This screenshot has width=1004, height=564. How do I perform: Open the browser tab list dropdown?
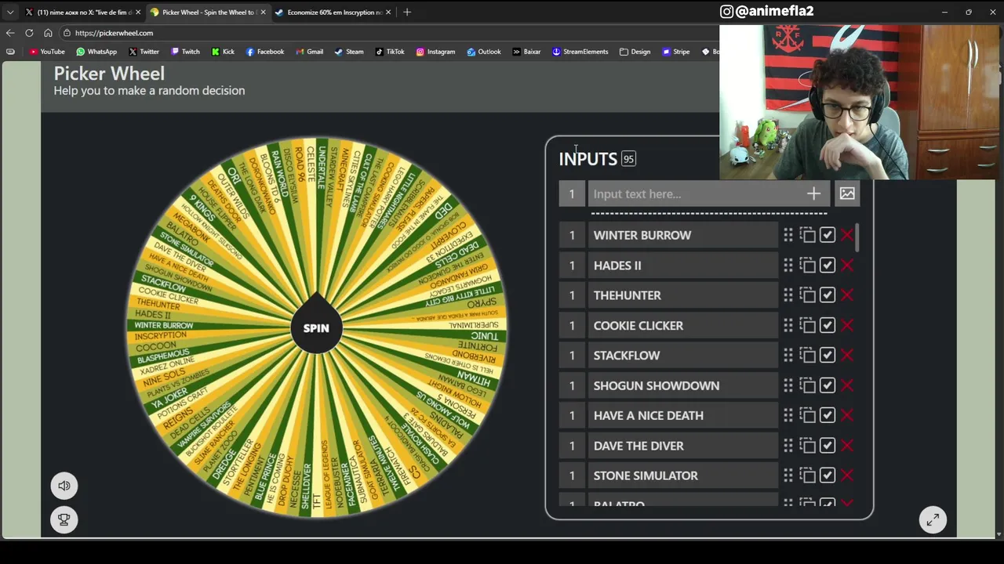10,12
